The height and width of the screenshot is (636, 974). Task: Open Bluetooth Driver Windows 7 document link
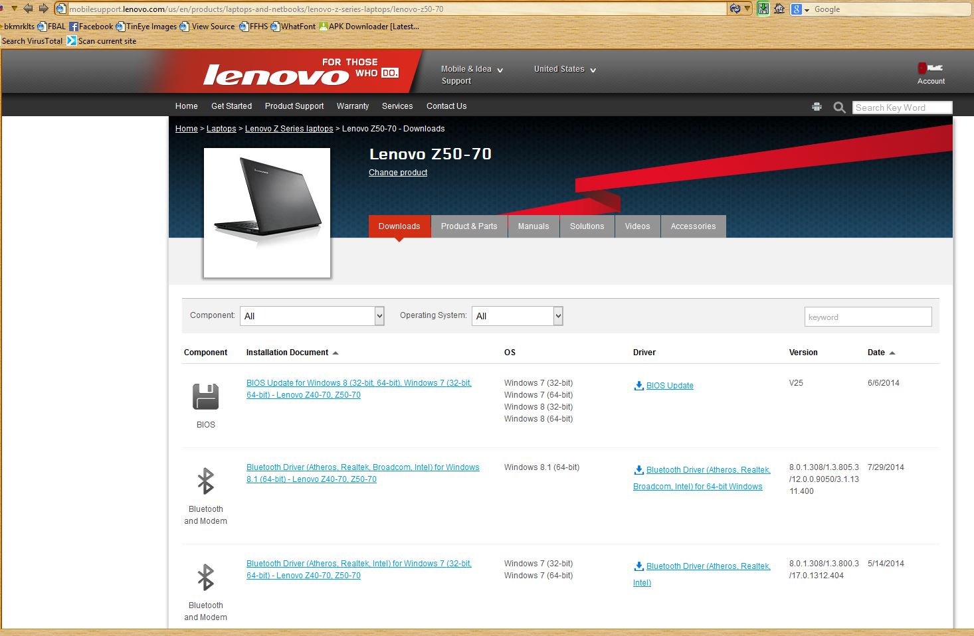[x=359, y=570]
